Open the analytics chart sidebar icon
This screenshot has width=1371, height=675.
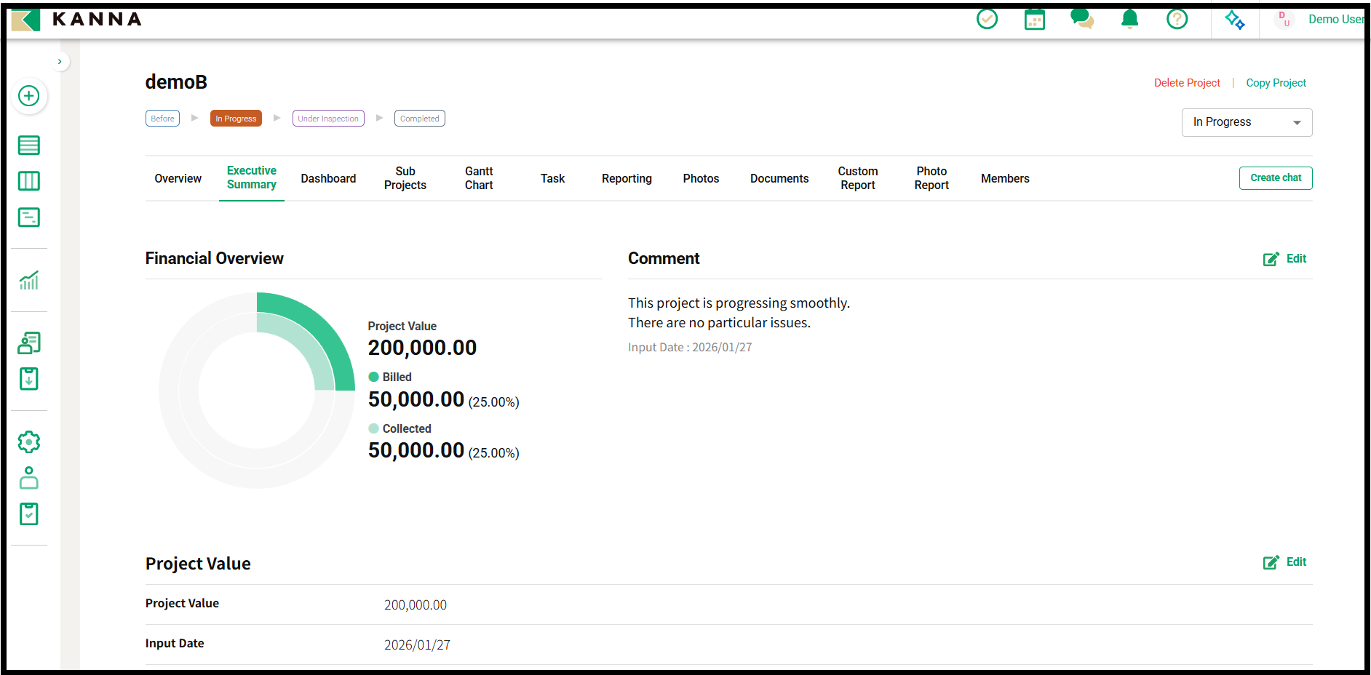click(29, 280)
